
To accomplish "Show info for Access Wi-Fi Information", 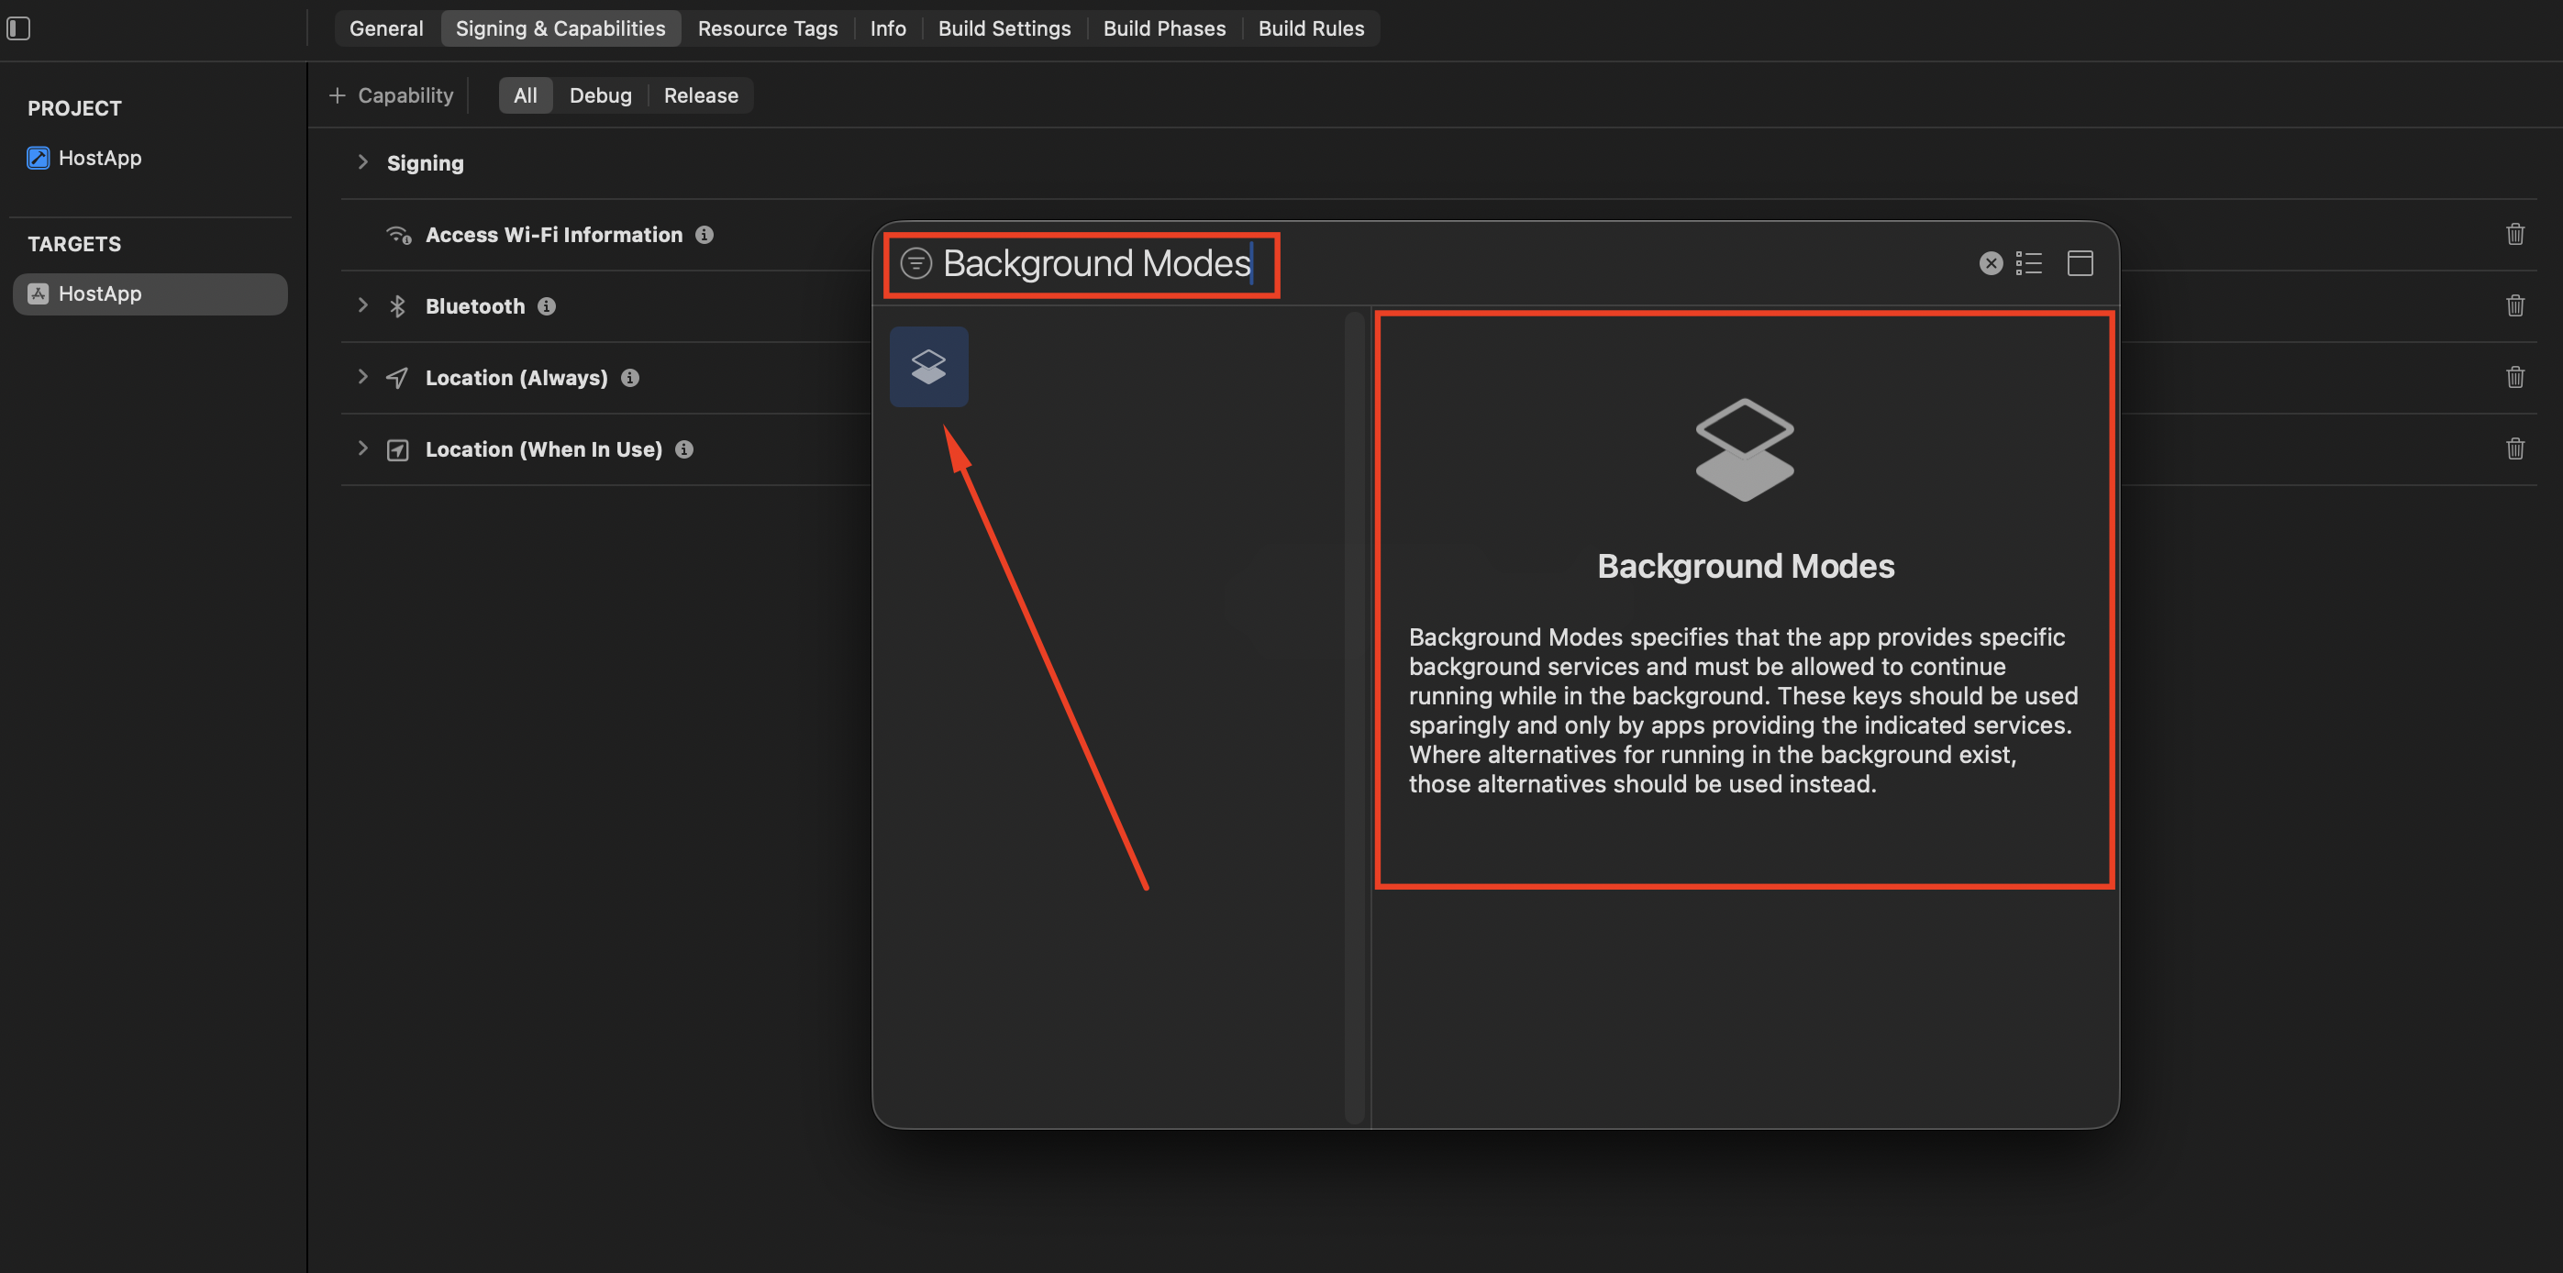I will tap(705, 235).
